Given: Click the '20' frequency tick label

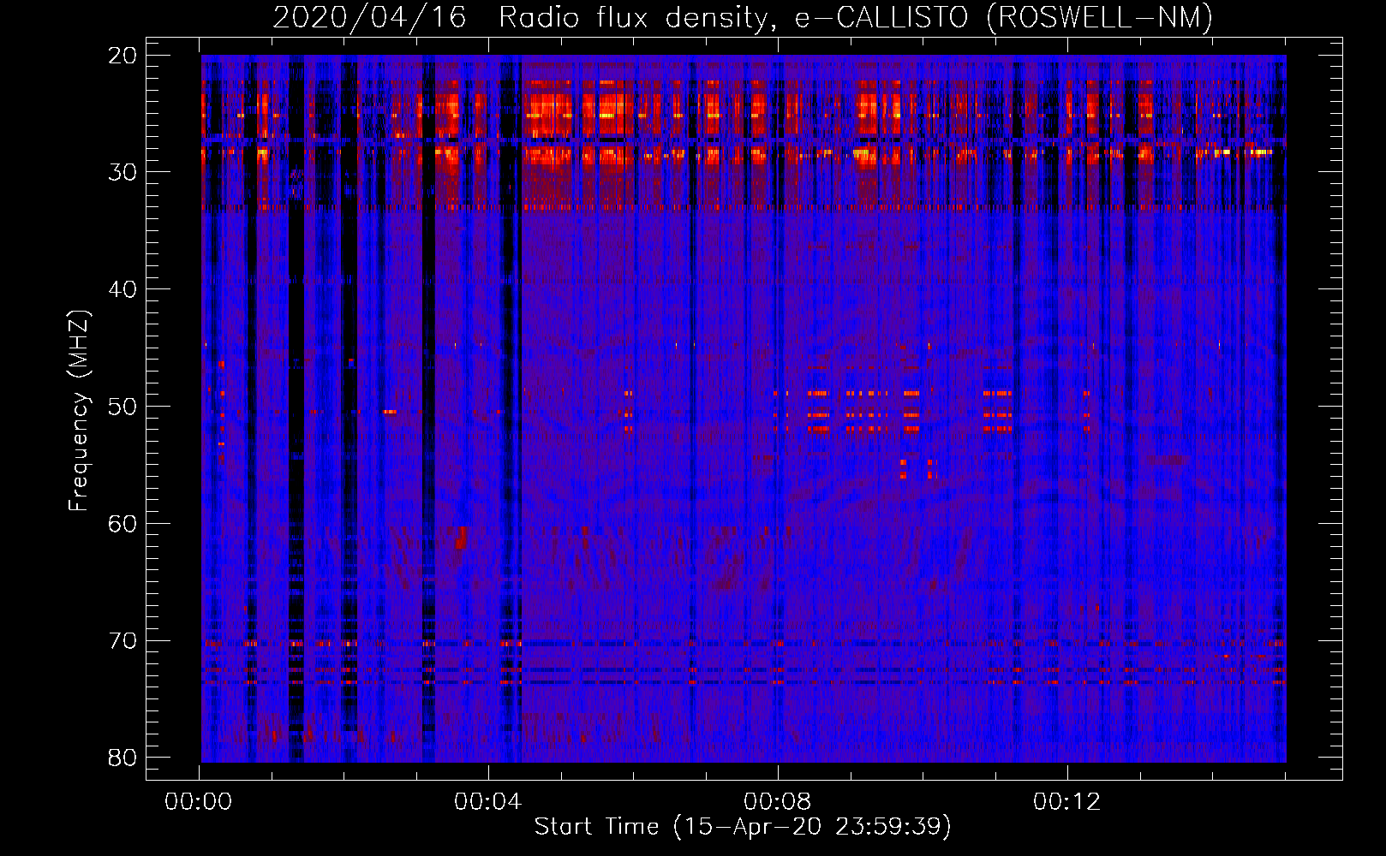Looking at the screenshot, I should tap(123, 55).
